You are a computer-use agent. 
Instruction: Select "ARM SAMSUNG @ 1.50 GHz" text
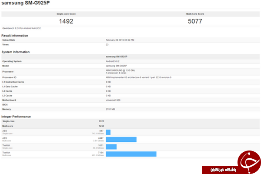click(x=120, y=70)
